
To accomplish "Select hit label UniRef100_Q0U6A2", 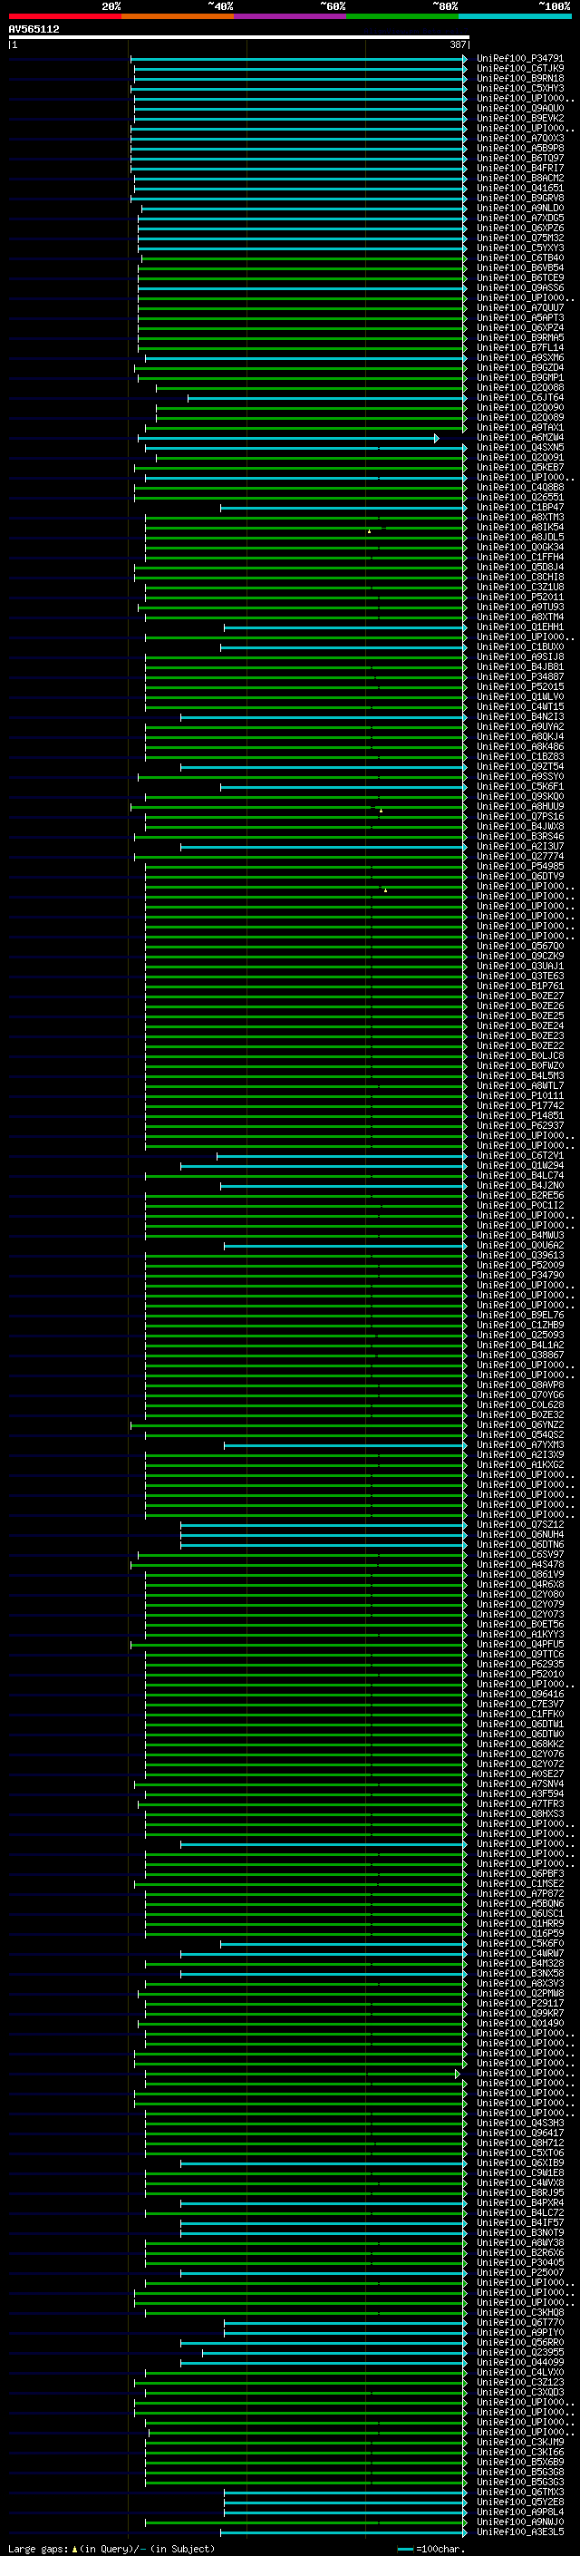I will (520, 1245).
